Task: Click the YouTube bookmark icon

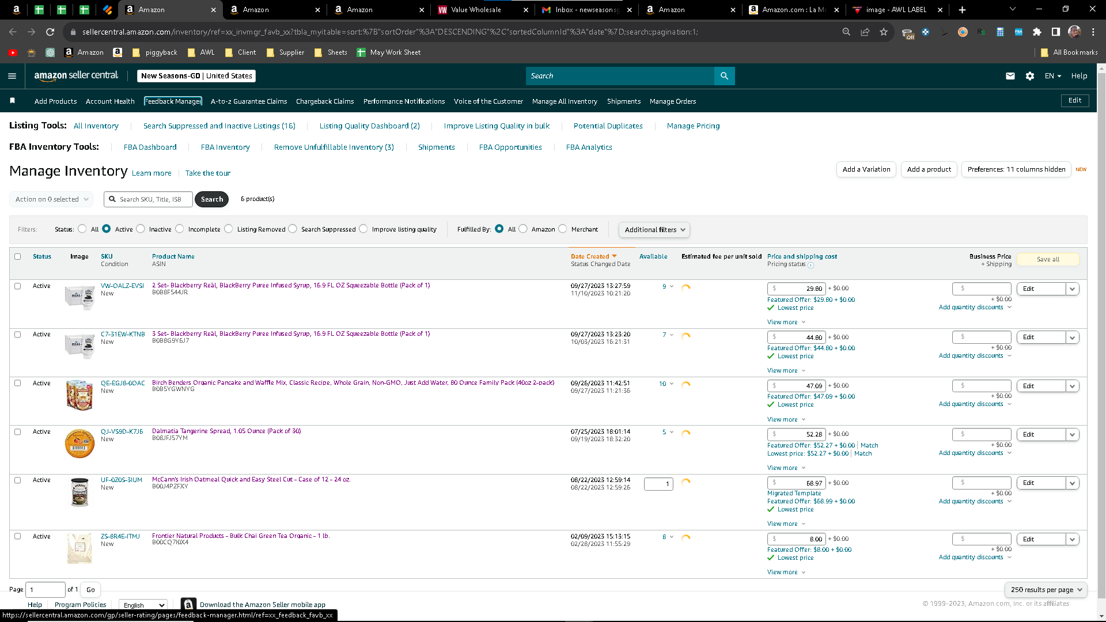Action: click(x=13, y=52)
